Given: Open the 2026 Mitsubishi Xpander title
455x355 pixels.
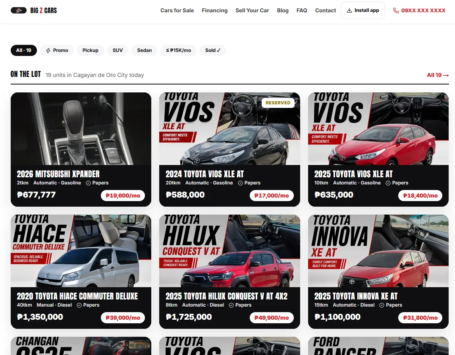Looking at the screenshot, I should point(58,174).
